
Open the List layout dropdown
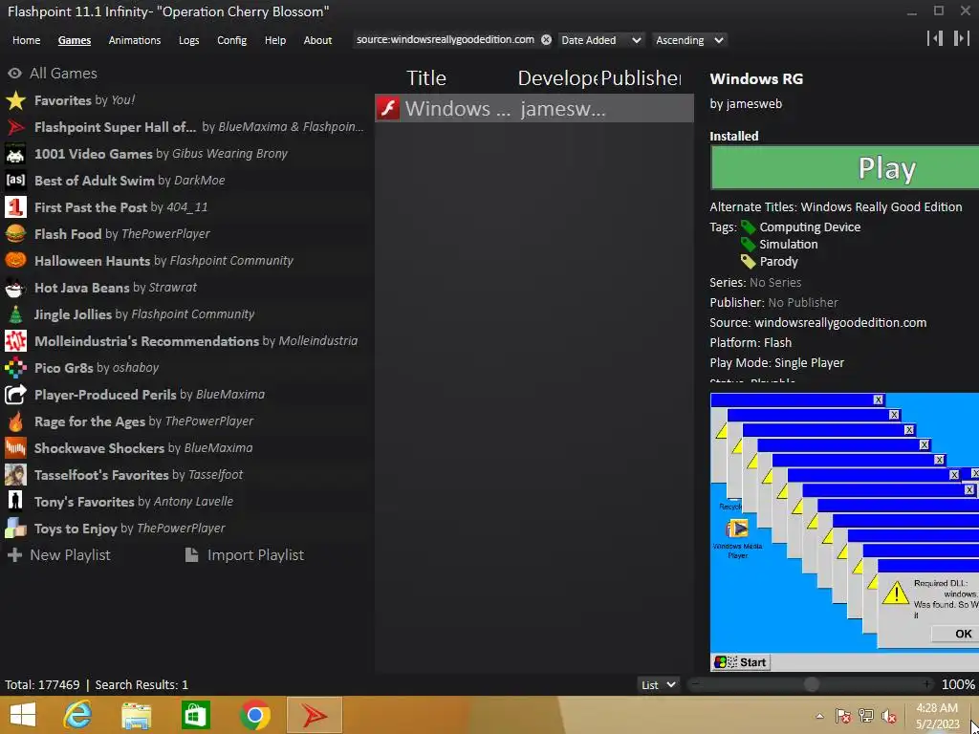click(658, 684)
